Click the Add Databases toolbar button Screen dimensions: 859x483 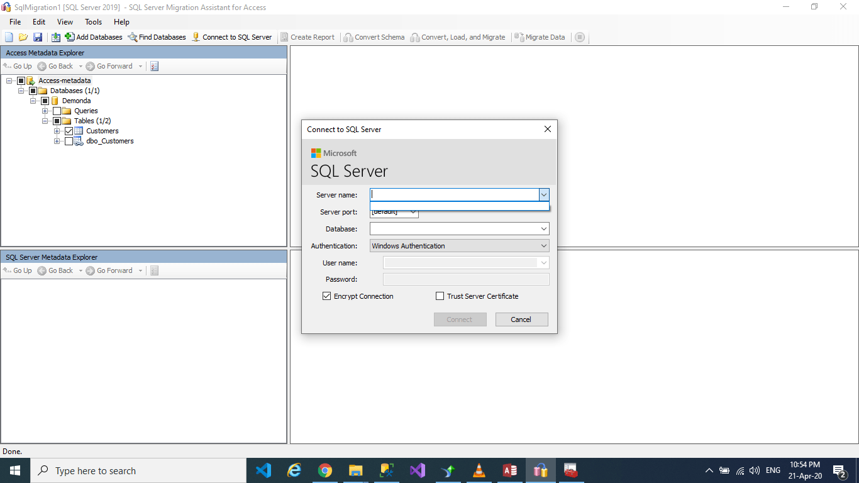[x=94, y=37]
